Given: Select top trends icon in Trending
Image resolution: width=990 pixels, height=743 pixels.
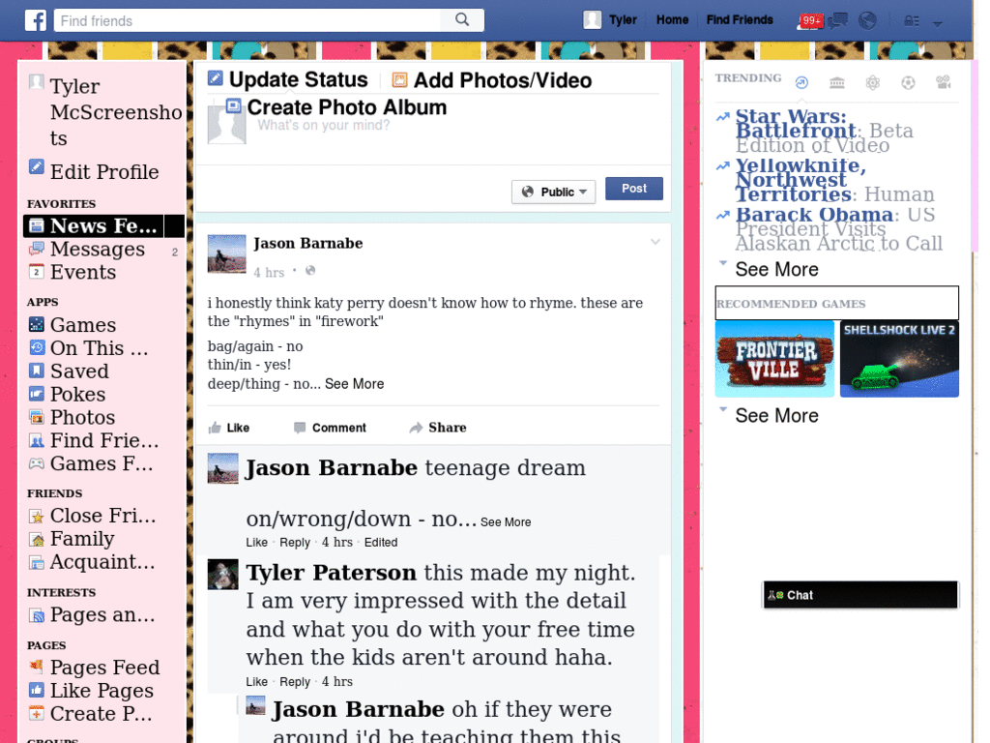Looking at the screenshot, I should pos(801,83).
